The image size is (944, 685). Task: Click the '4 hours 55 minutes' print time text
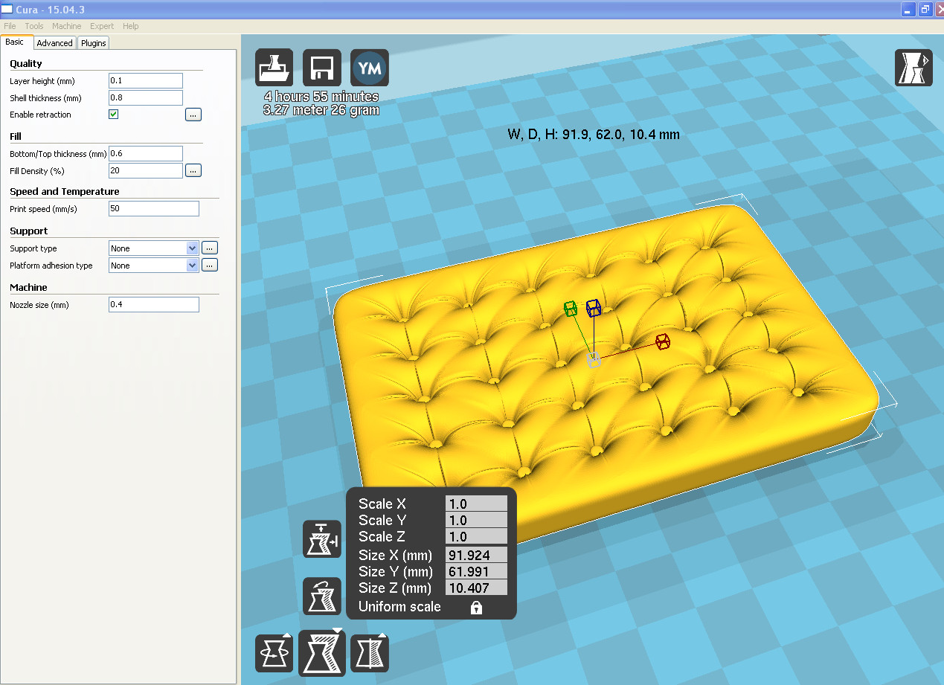tap(321, 97)
